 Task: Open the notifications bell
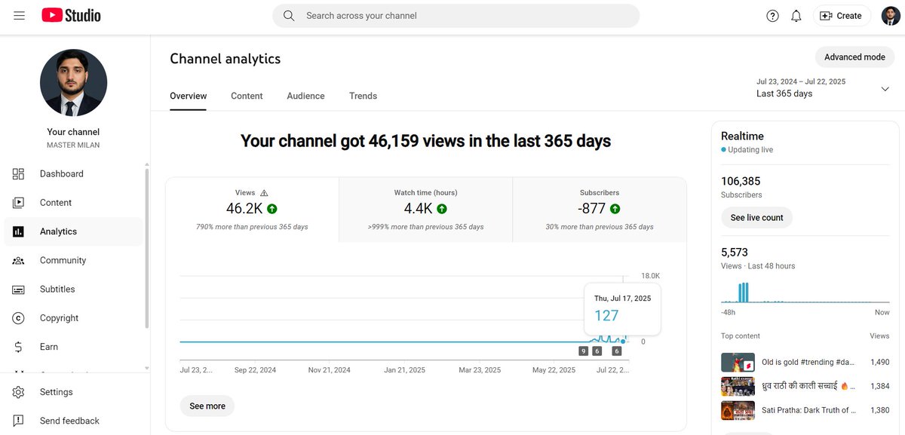796,16
